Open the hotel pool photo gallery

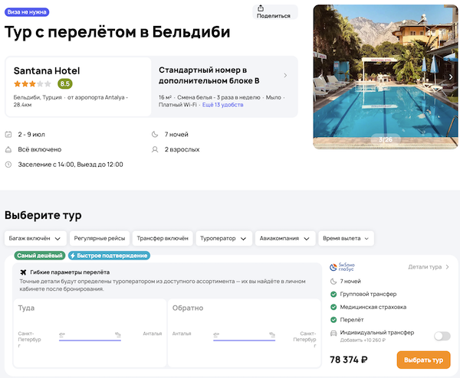(x=385, y=77)
